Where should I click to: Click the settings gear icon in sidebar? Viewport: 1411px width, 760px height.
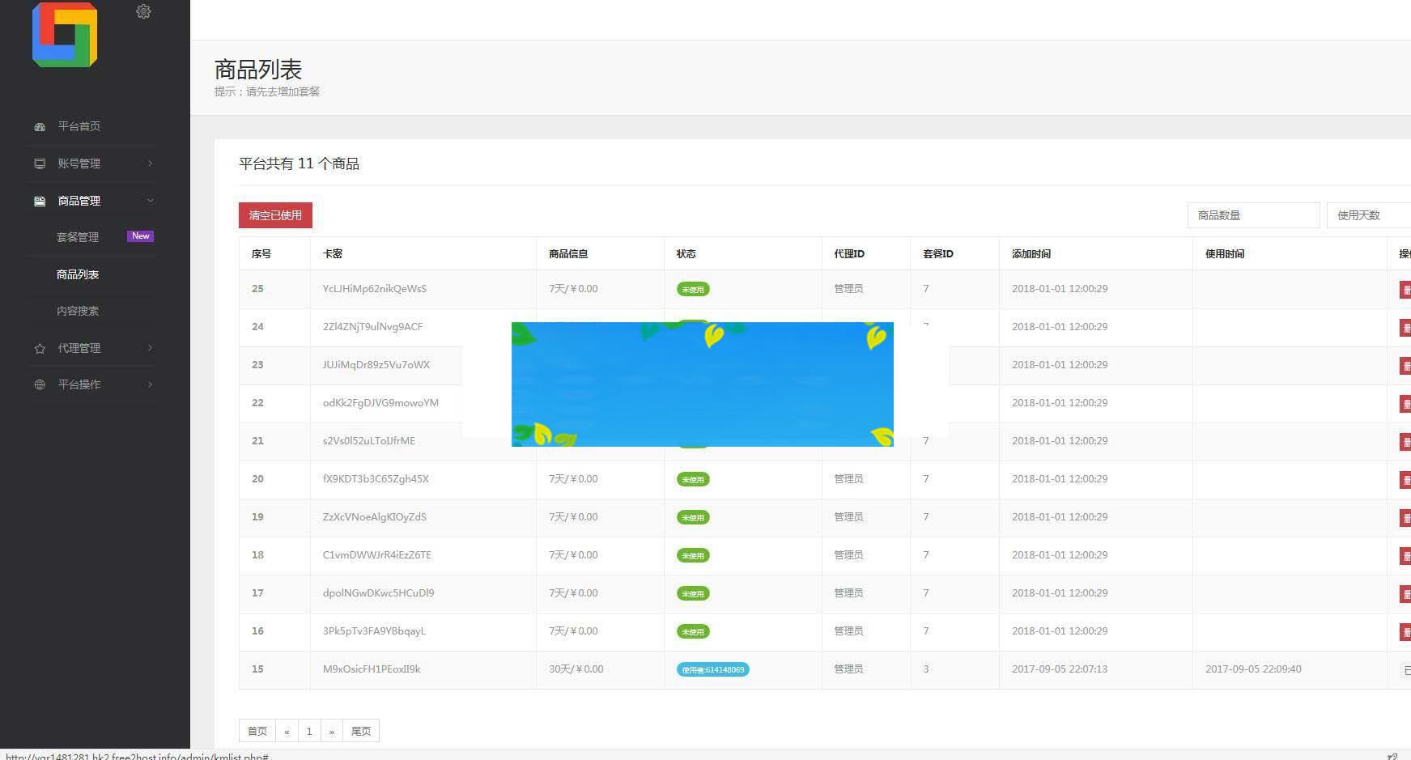coord(143,11)
